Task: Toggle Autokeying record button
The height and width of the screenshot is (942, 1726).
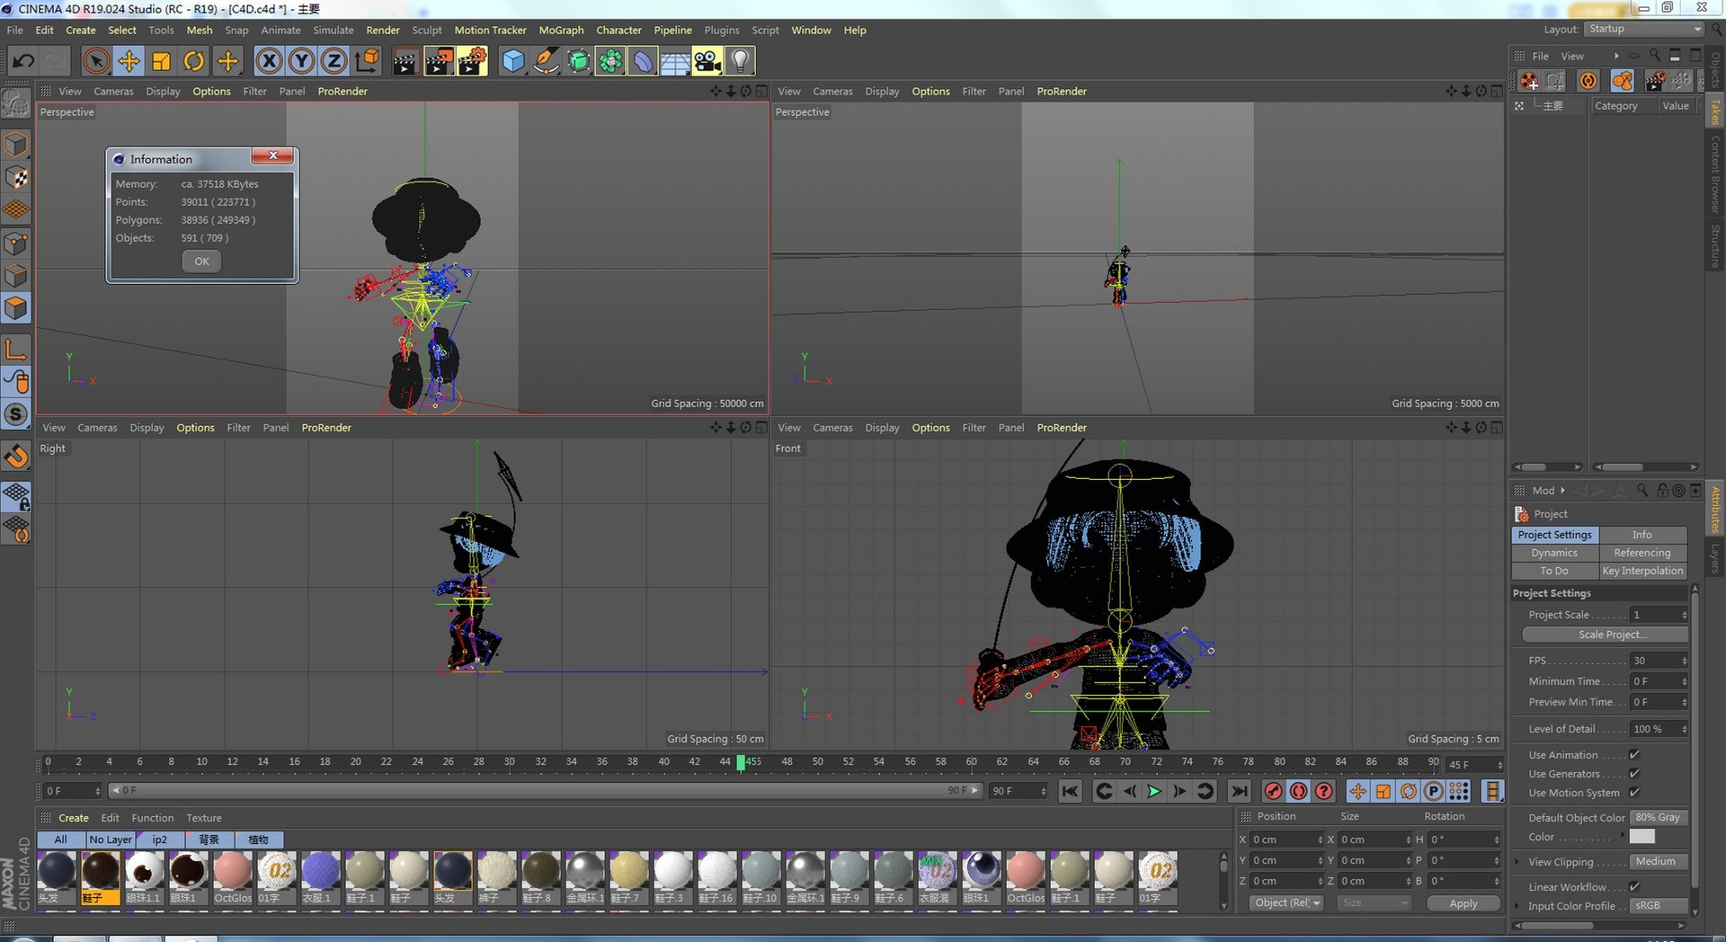Action: point(1298,791)
